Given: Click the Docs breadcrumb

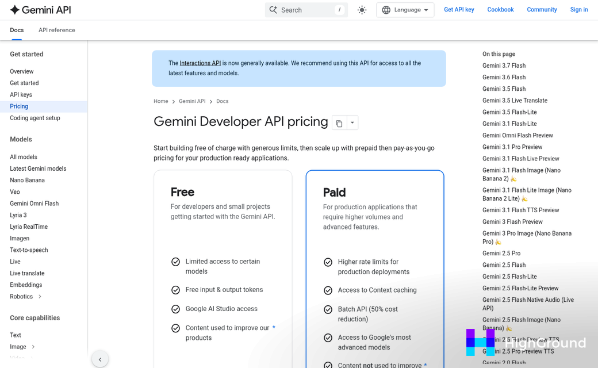Looking at the screenshot, I should point(223,101).
